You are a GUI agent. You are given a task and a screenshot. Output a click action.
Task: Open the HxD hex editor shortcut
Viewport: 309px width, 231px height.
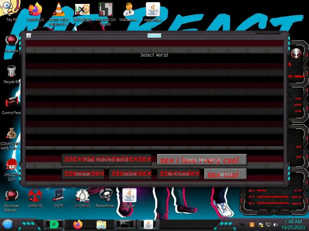[82, 12]
